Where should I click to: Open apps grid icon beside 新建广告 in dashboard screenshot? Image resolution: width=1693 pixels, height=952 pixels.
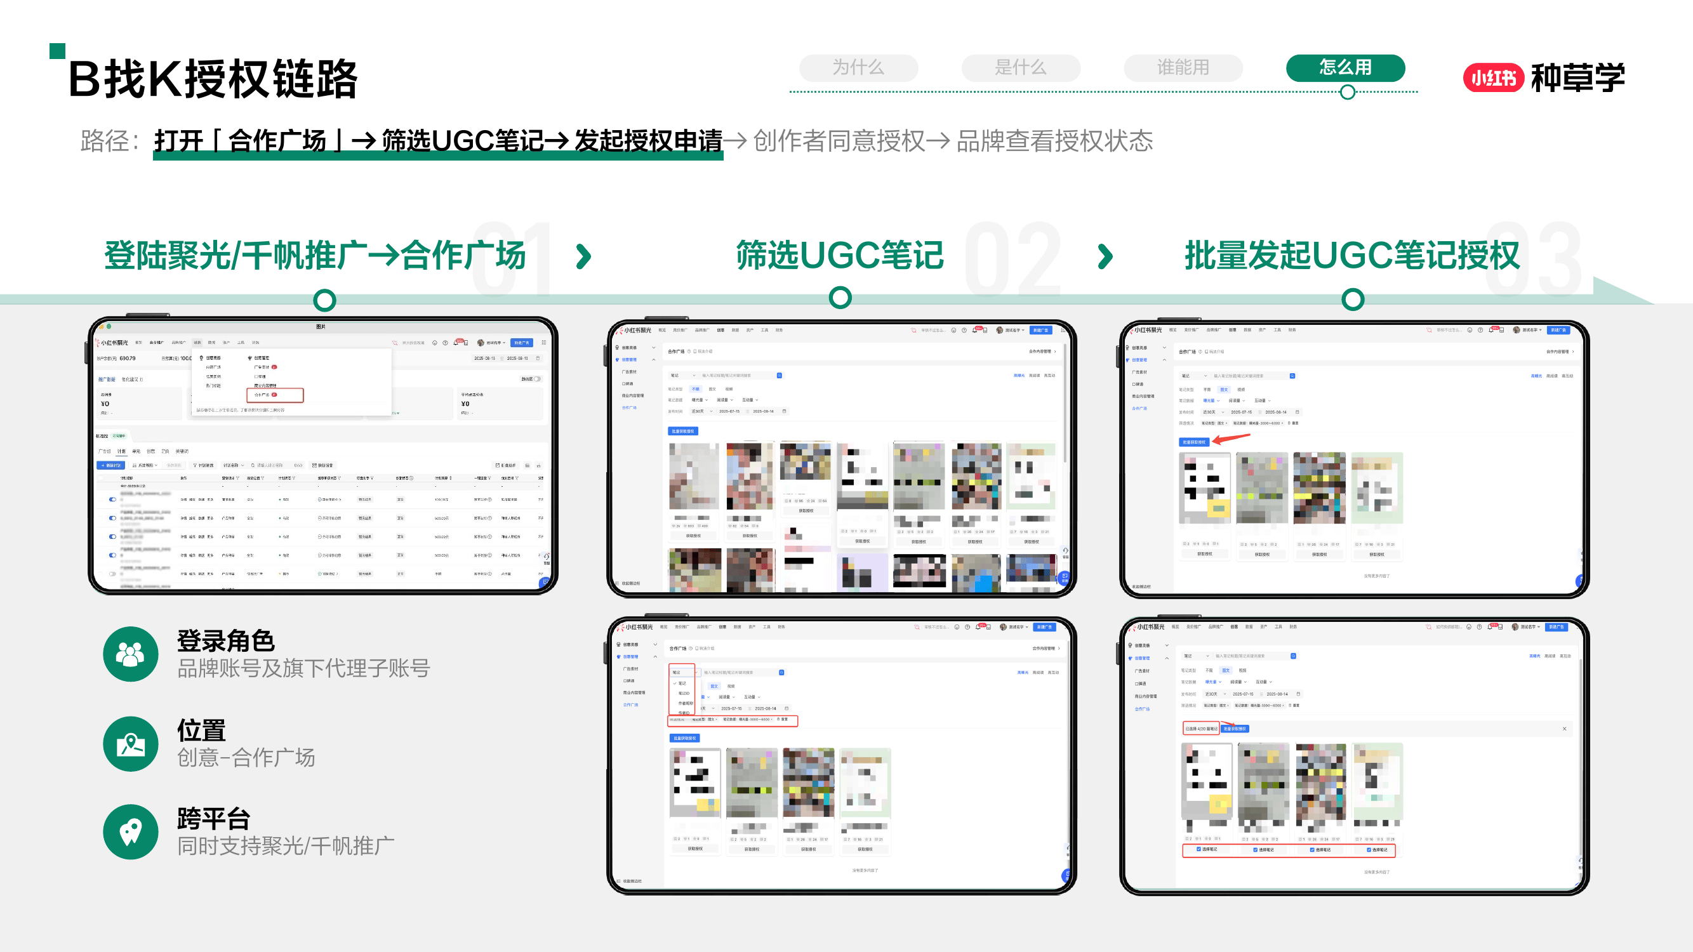click(543, 342)
